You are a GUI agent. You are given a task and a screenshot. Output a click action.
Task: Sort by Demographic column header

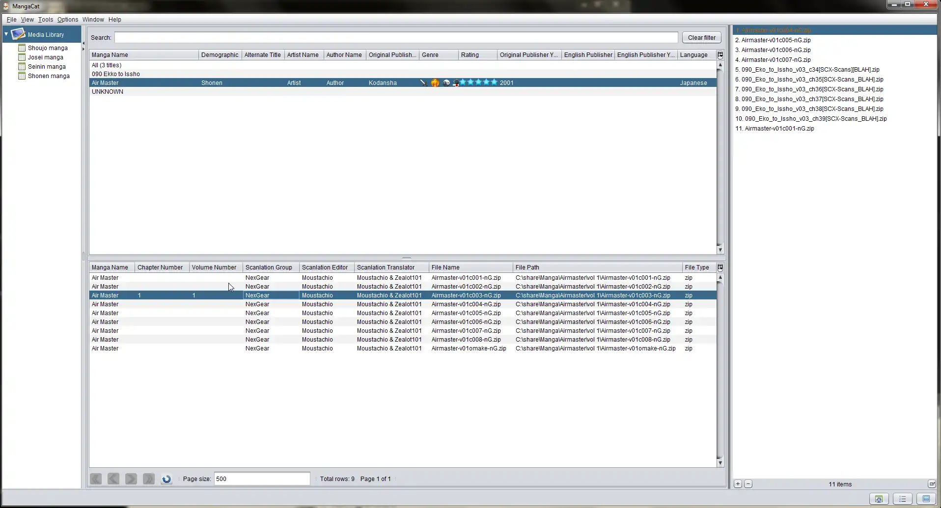pos(220,55)
